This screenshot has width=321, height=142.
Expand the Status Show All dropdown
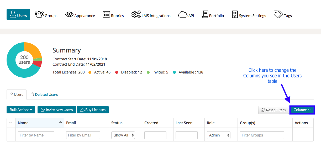[x=123, y=135]
